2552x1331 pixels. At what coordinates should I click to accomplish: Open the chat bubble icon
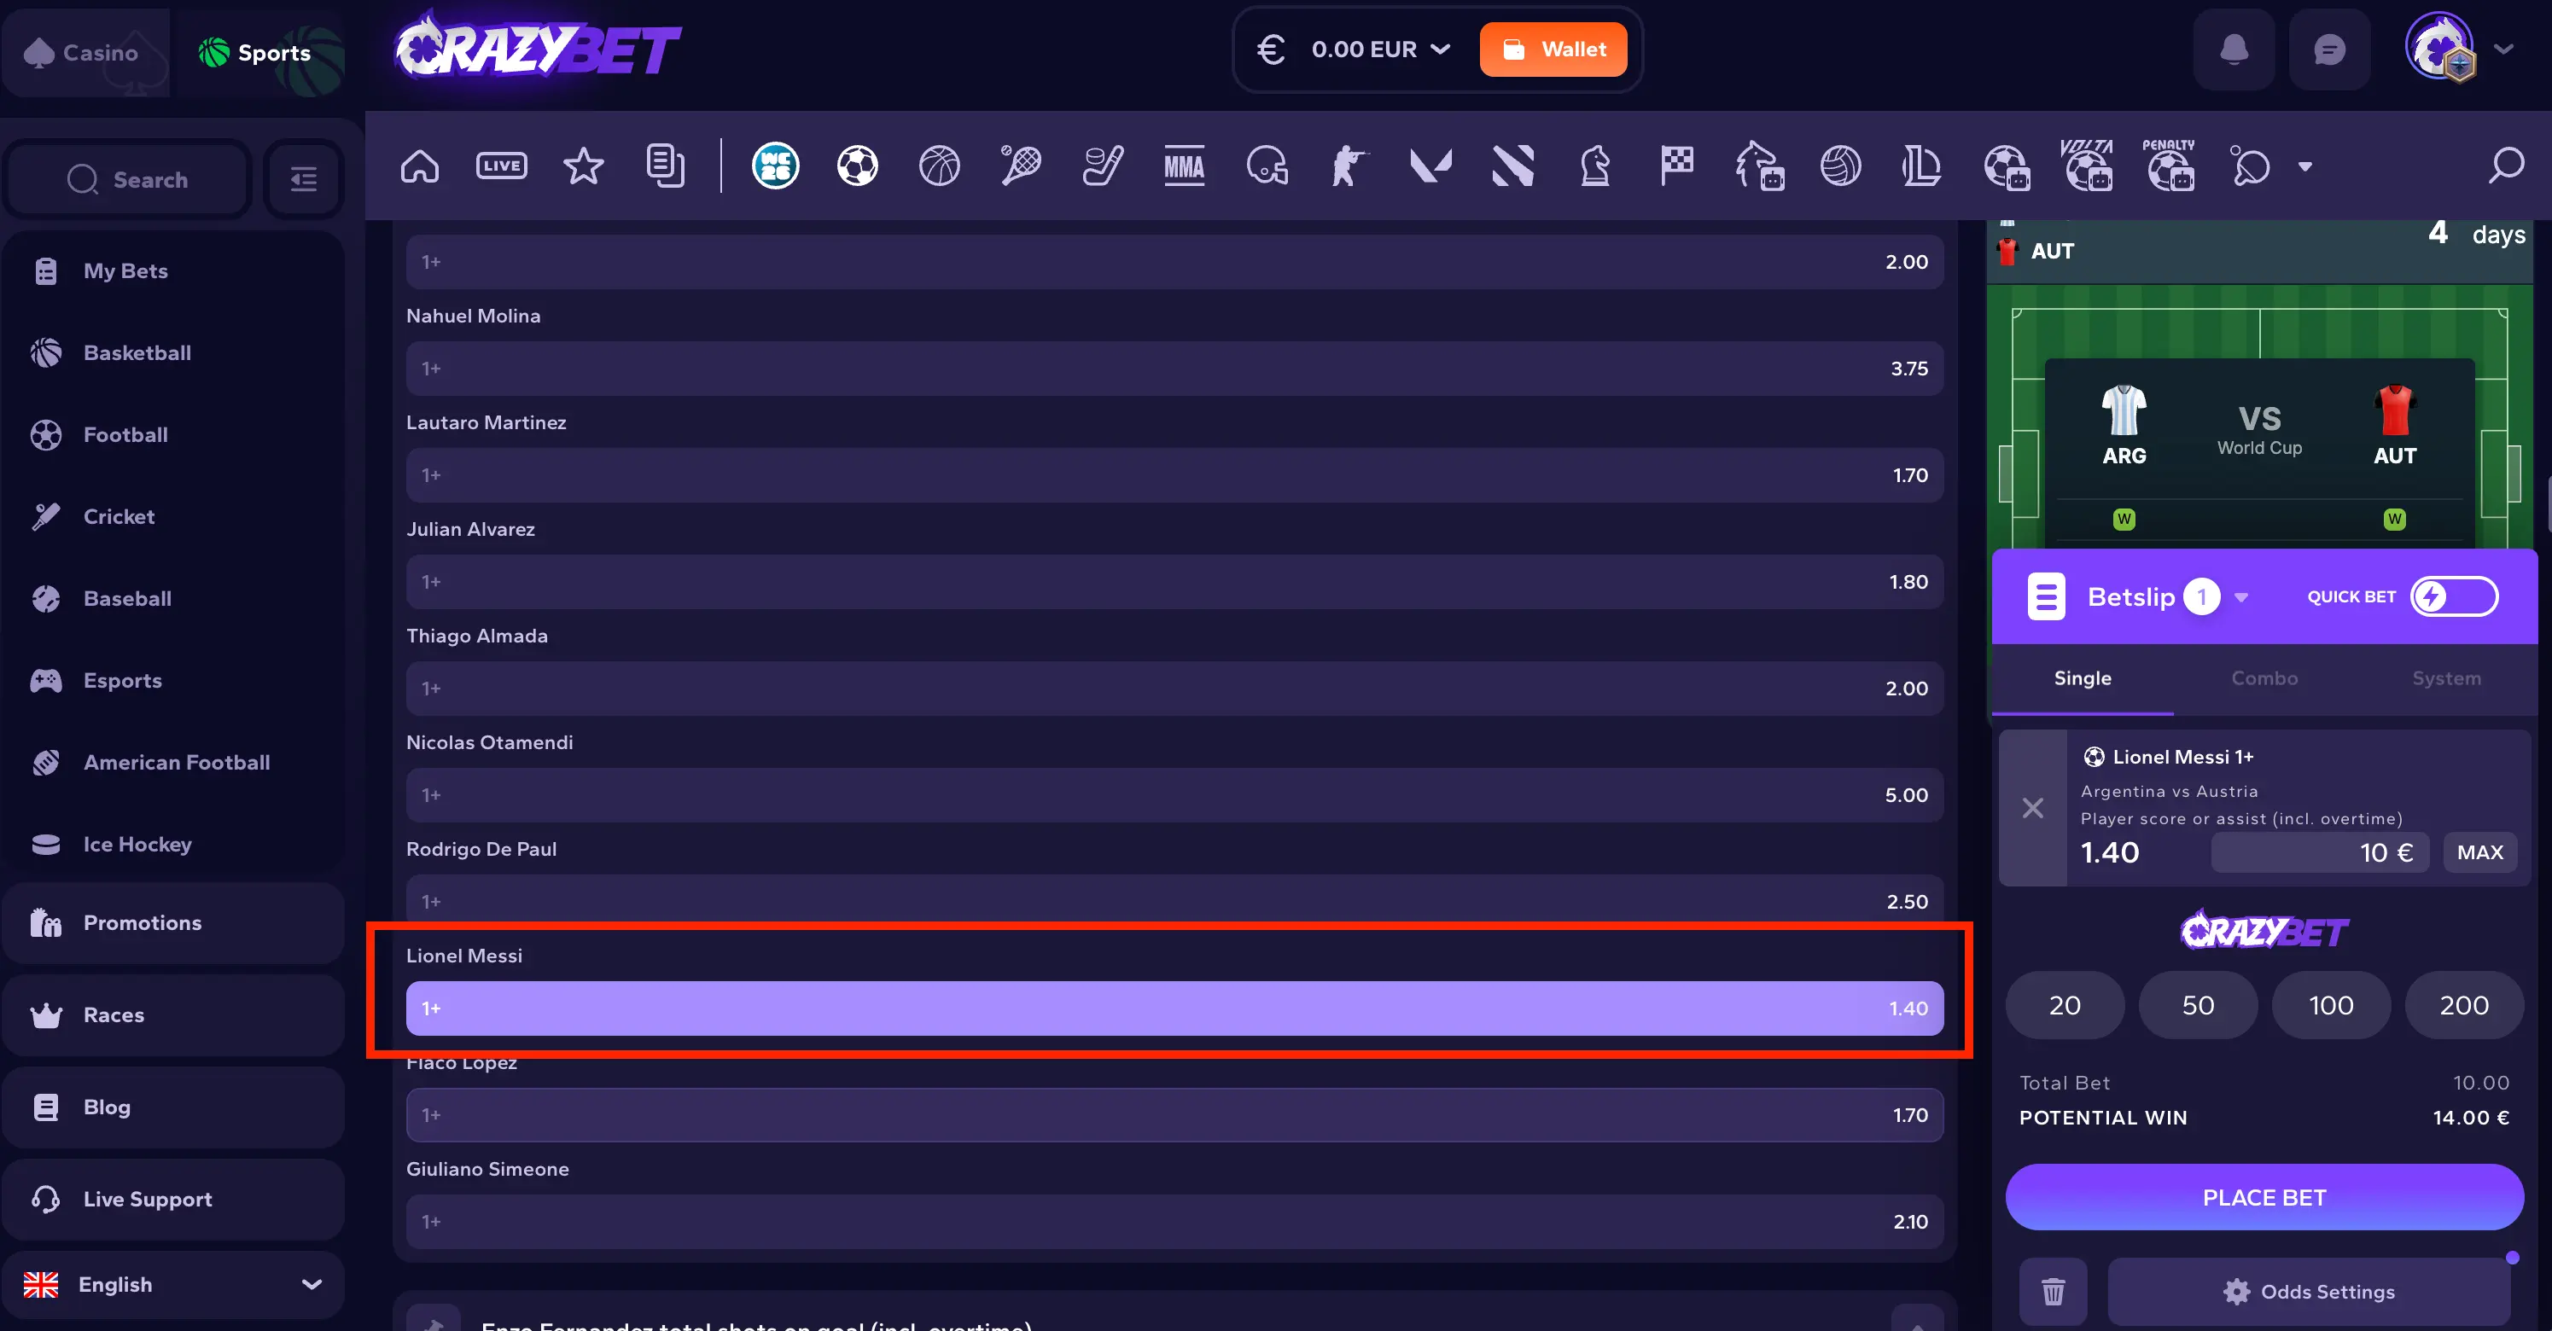point(2329,49)
